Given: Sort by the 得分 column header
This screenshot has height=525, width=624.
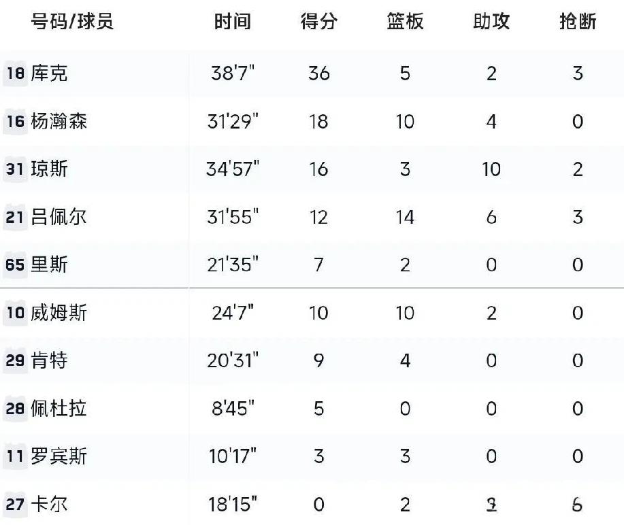Looking at the screenshot, I should pos(318,22).
